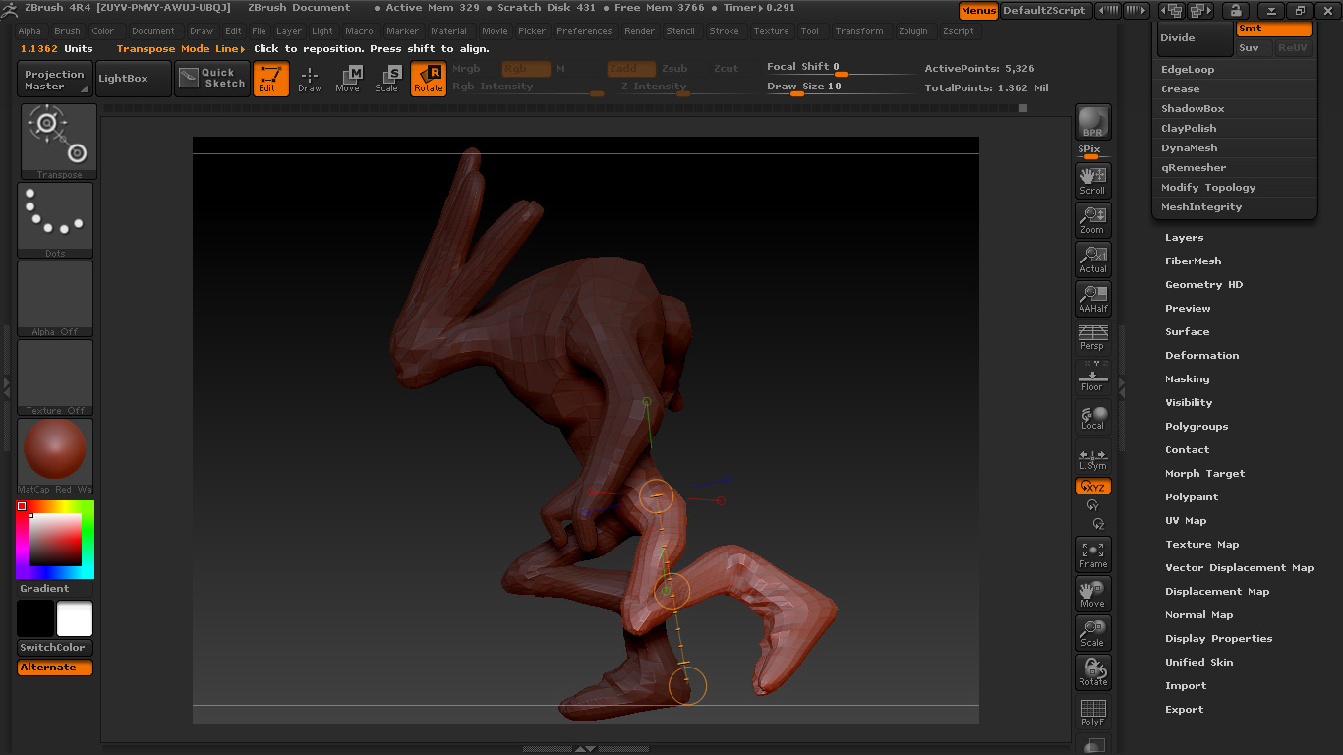This screenshot has width=1343, height=755.
Task: Open the MatCap Red Wax material selector
Action: 55,456
